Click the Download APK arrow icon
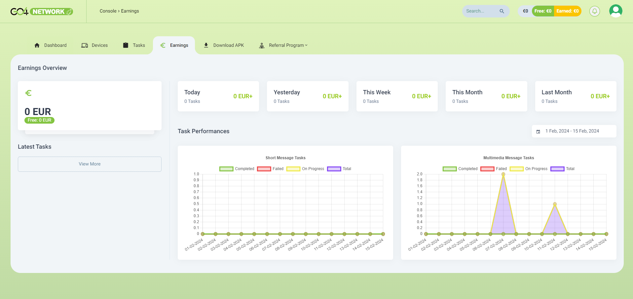The image size is (633, 299). pyautogui.click(x=206, y=45)
